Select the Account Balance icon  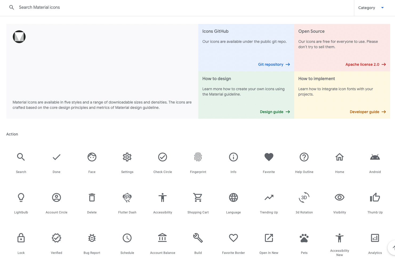163,238
